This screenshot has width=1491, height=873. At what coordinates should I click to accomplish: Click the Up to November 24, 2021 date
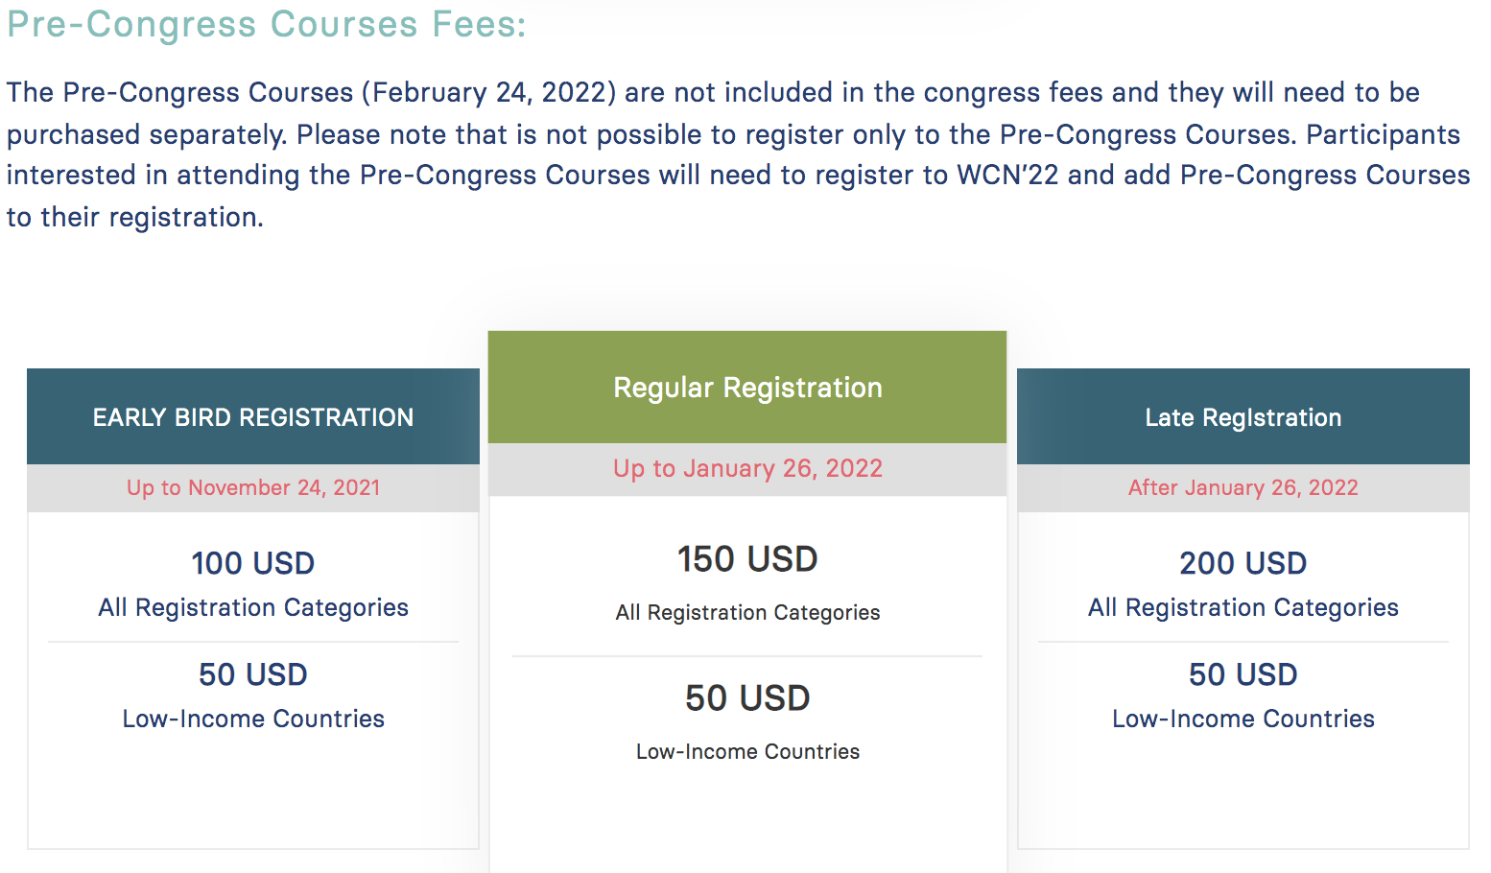253,487
